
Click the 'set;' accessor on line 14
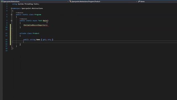click(49, 39)
